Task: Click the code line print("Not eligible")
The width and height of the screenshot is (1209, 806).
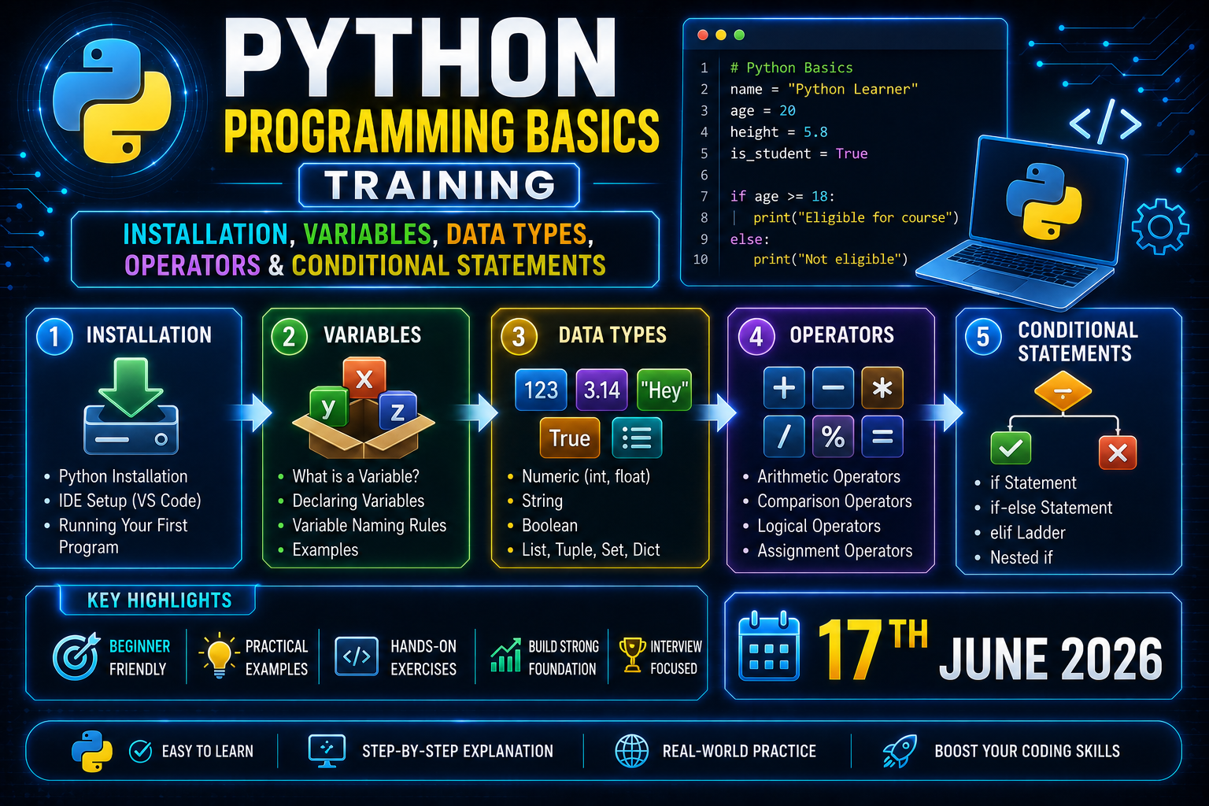Action: pos(830,259)
